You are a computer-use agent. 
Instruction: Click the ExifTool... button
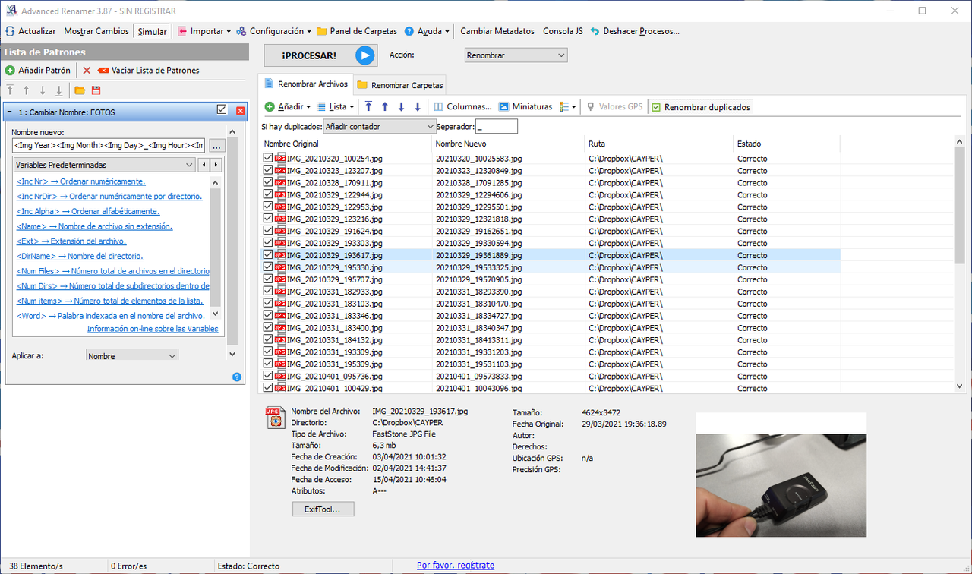(323, 509)
